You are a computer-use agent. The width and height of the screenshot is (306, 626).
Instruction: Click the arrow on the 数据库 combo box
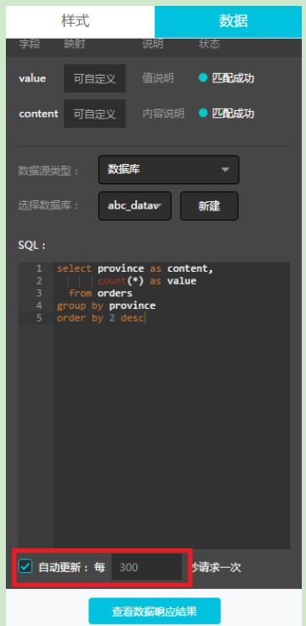pos(225,170)
